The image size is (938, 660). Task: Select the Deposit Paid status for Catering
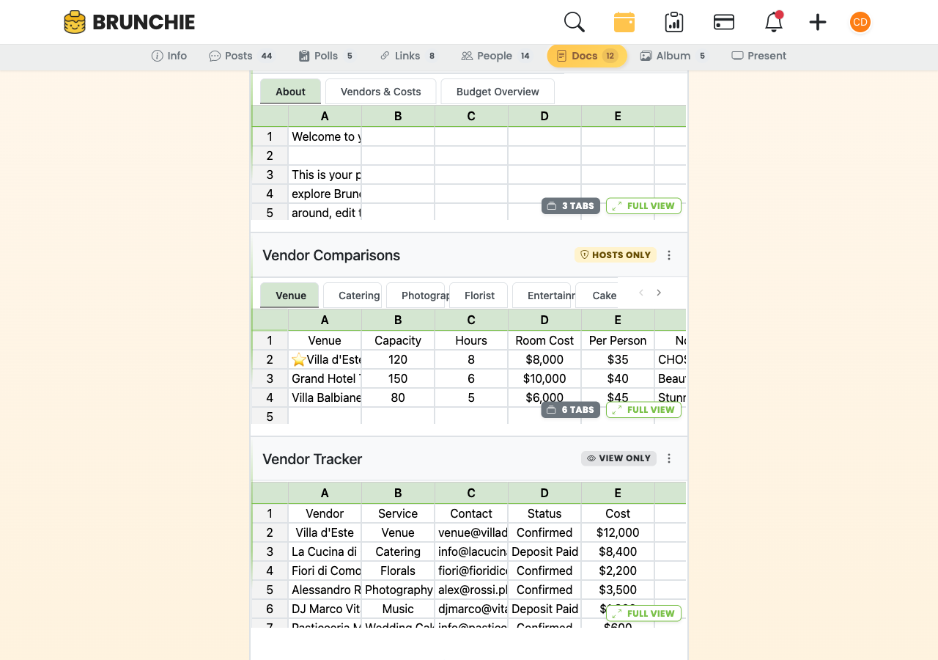pyautogui.click(x=544, y=551)
